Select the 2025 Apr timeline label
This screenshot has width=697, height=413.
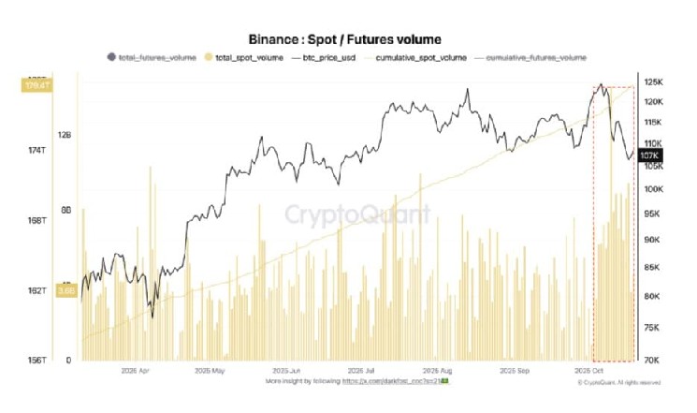[137, 370]
